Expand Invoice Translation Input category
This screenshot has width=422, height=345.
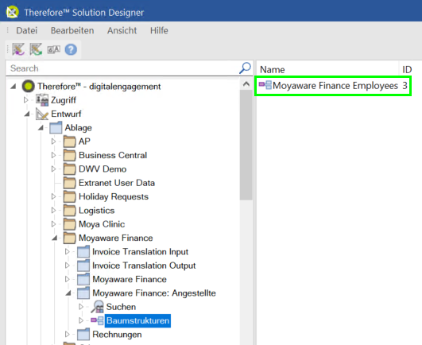point(67,252)
